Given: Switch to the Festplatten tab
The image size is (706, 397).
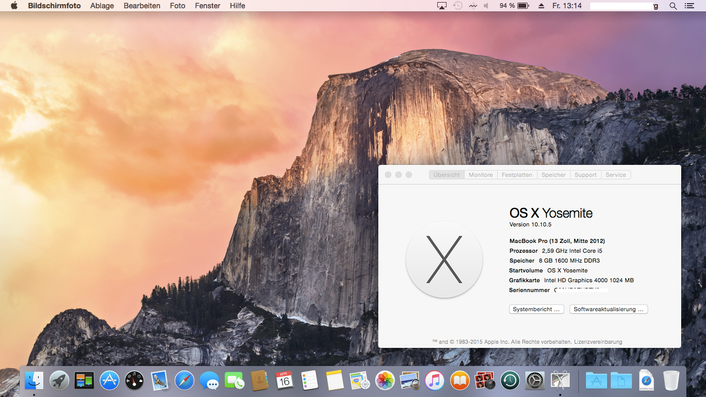Looking at the screenshot, I should (x=517, y=175).
